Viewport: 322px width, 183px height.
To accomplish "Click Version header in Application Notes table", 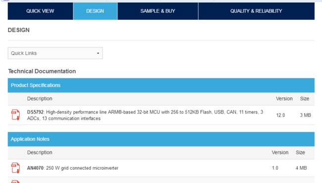I will coord(280,152).
